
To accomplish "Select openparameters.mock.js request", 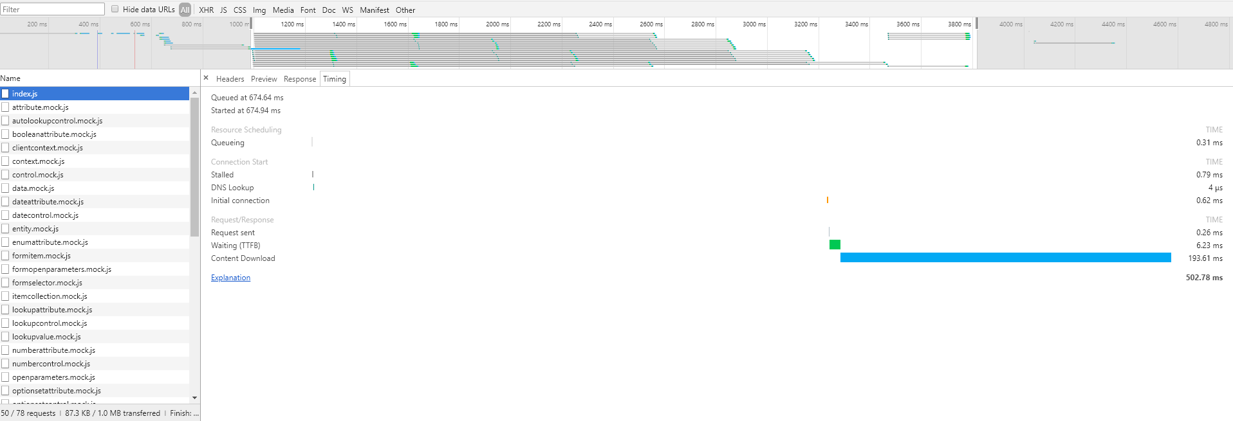I will [x=95, y=377].
